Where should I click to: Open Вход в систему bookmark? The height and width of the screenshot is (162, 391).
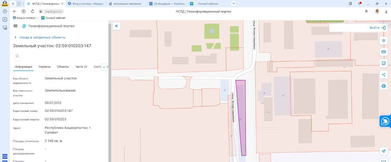pyautogui.click(x=25, y=18)
